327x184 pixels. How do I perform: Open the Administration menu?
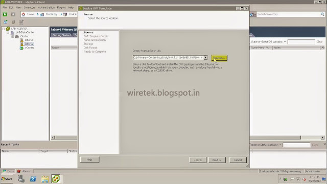46,7
